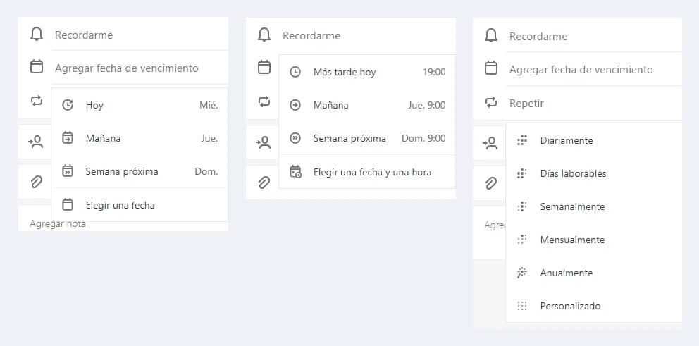Set repeat to Semanalmente
The height and width of the screenshot is (346, 699).
tap(594, 206)
